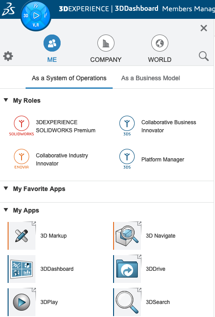
Task: Switch to As a System of Operations tab
Action: point(69,78)
